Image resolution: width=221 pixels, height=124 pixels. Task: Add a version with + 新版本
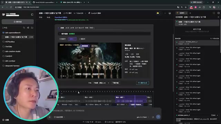pos(82,39)
